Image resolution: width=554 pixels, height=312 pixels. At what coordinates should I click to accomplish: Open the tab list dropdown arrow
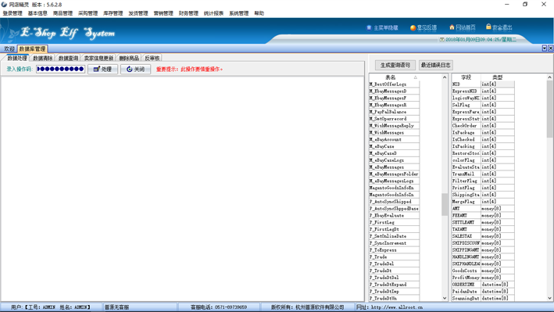pos(545,48)
